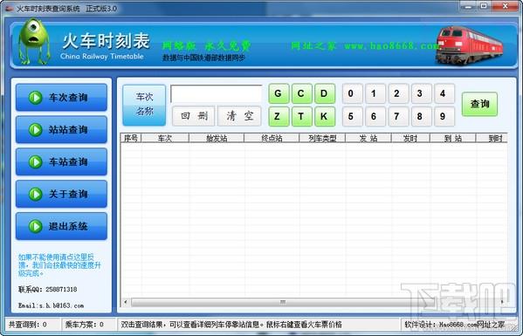Screen dimensions: 523x336
Task: Click the 双击查询结果 hint in status bar
Action: (x=231, y=325)
